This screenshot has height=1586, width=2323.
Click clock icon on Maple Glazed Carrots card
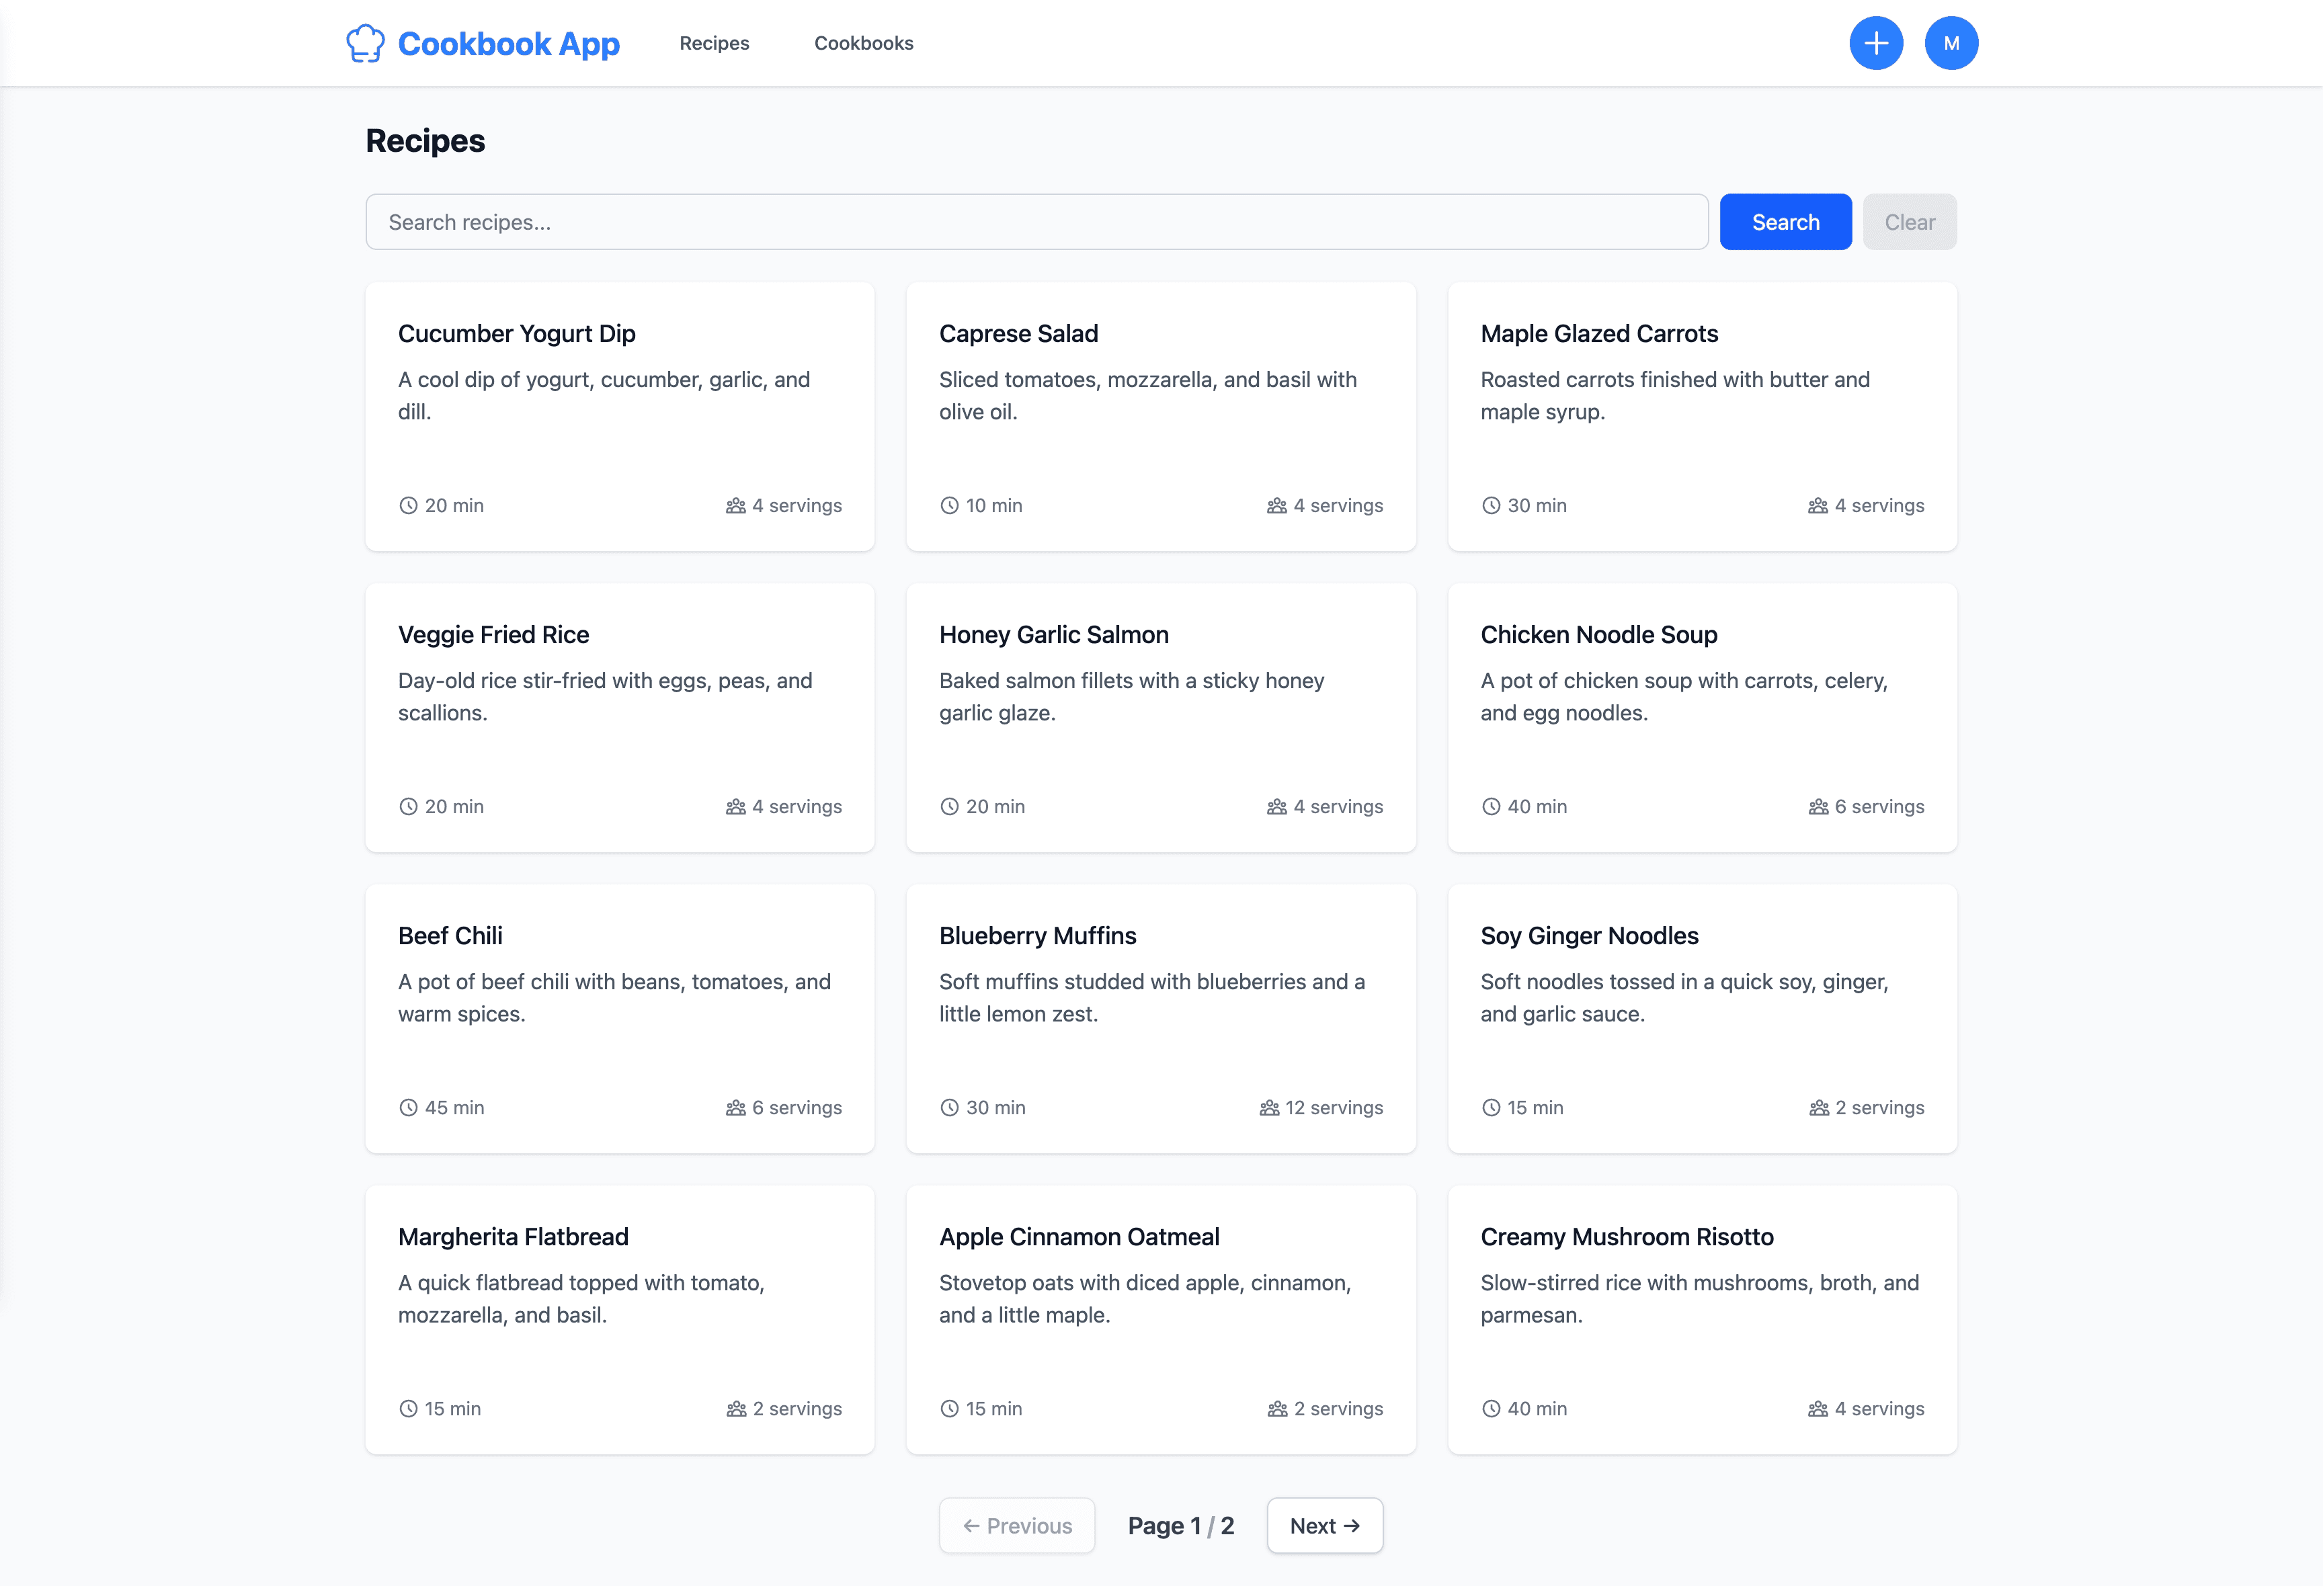[1490, 505]
